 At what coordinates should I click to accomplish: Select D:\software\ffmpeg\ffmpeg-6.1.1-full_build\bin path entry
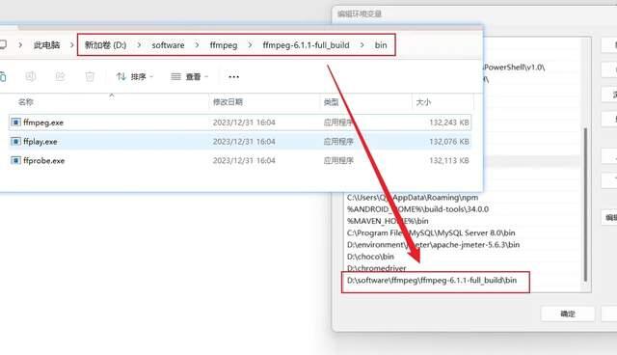432,280
